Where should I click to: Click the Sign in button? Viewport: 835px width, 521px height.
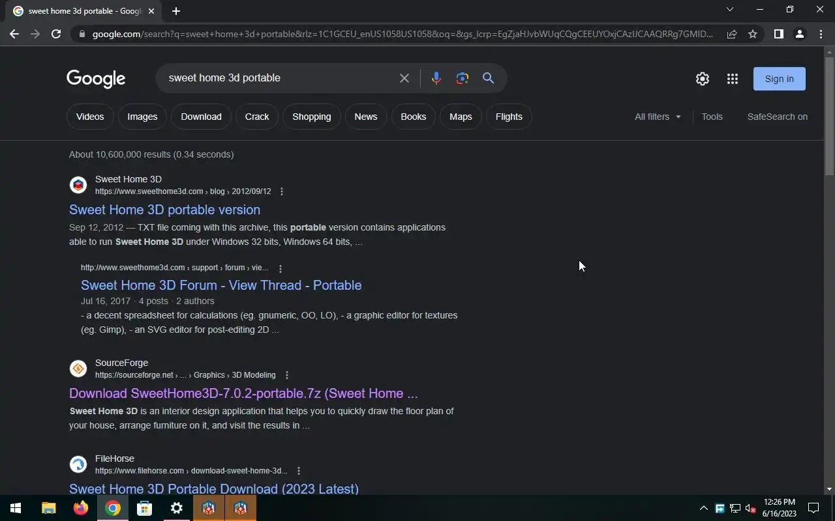[780, 79]
